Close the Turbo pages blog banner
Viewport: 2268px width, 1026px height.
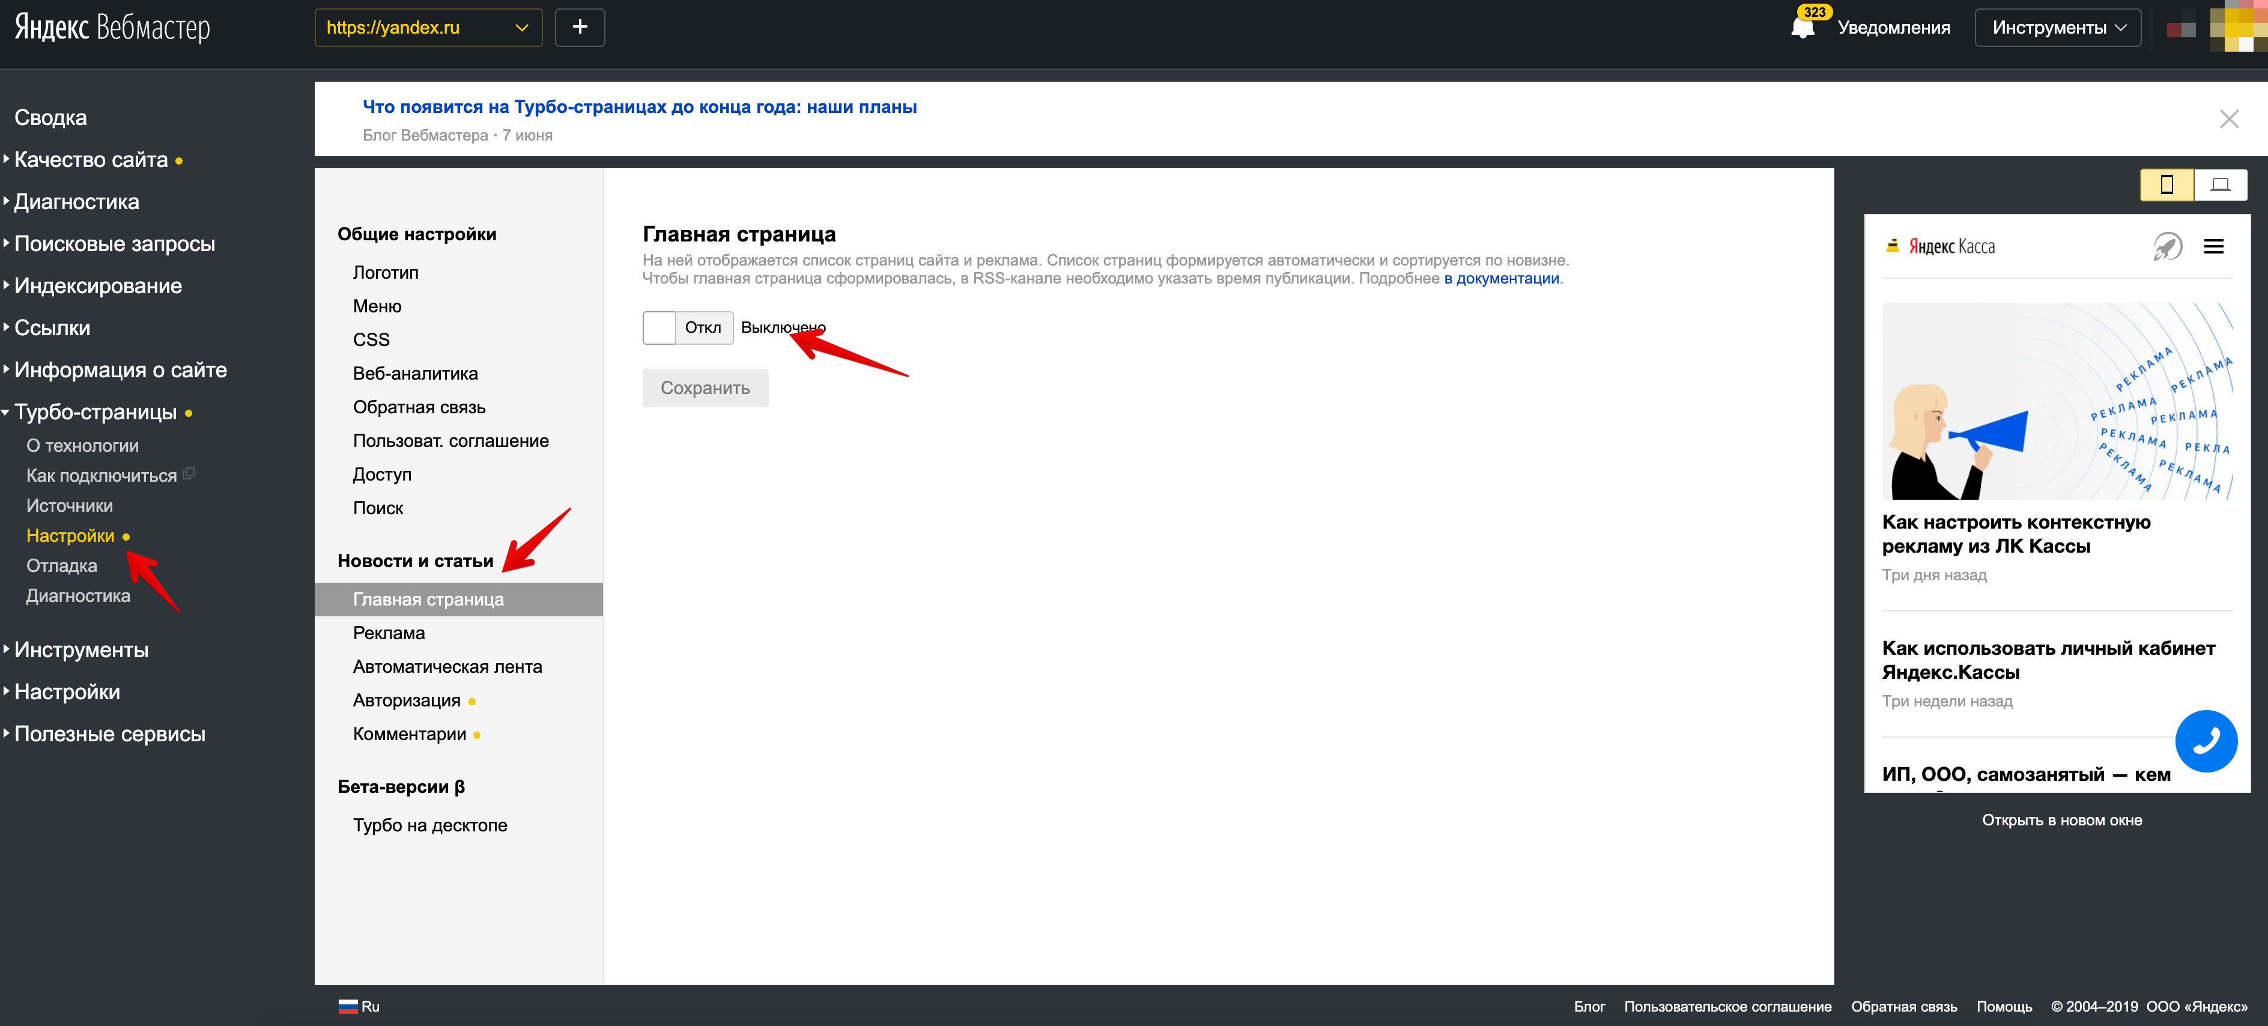pos(2228,119)
